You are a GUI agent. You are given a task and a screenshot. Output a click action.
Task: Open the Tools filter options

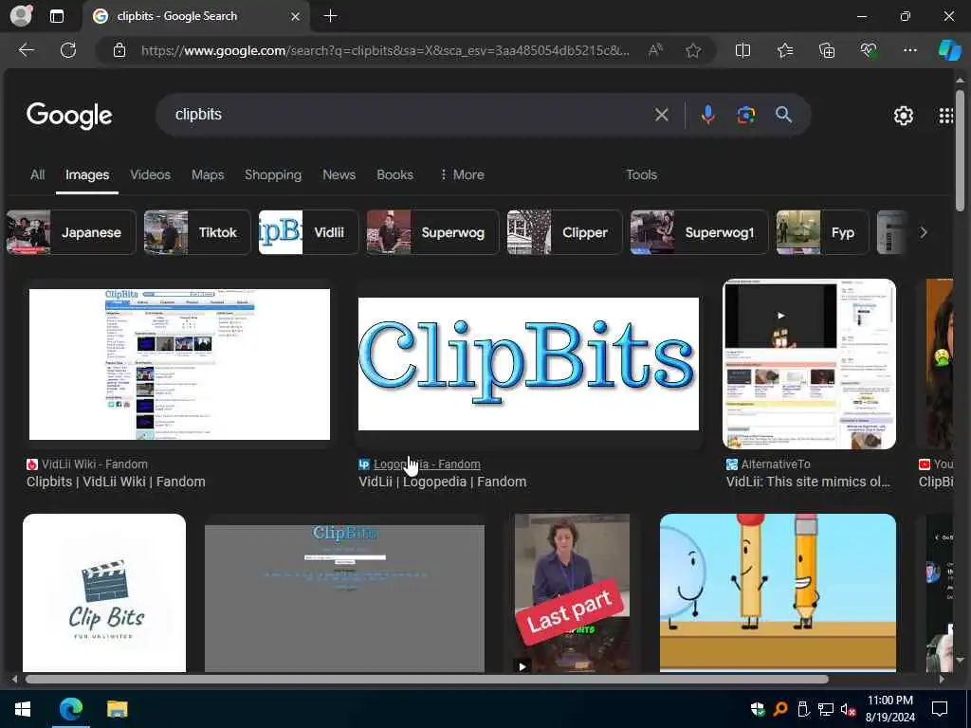641,175
